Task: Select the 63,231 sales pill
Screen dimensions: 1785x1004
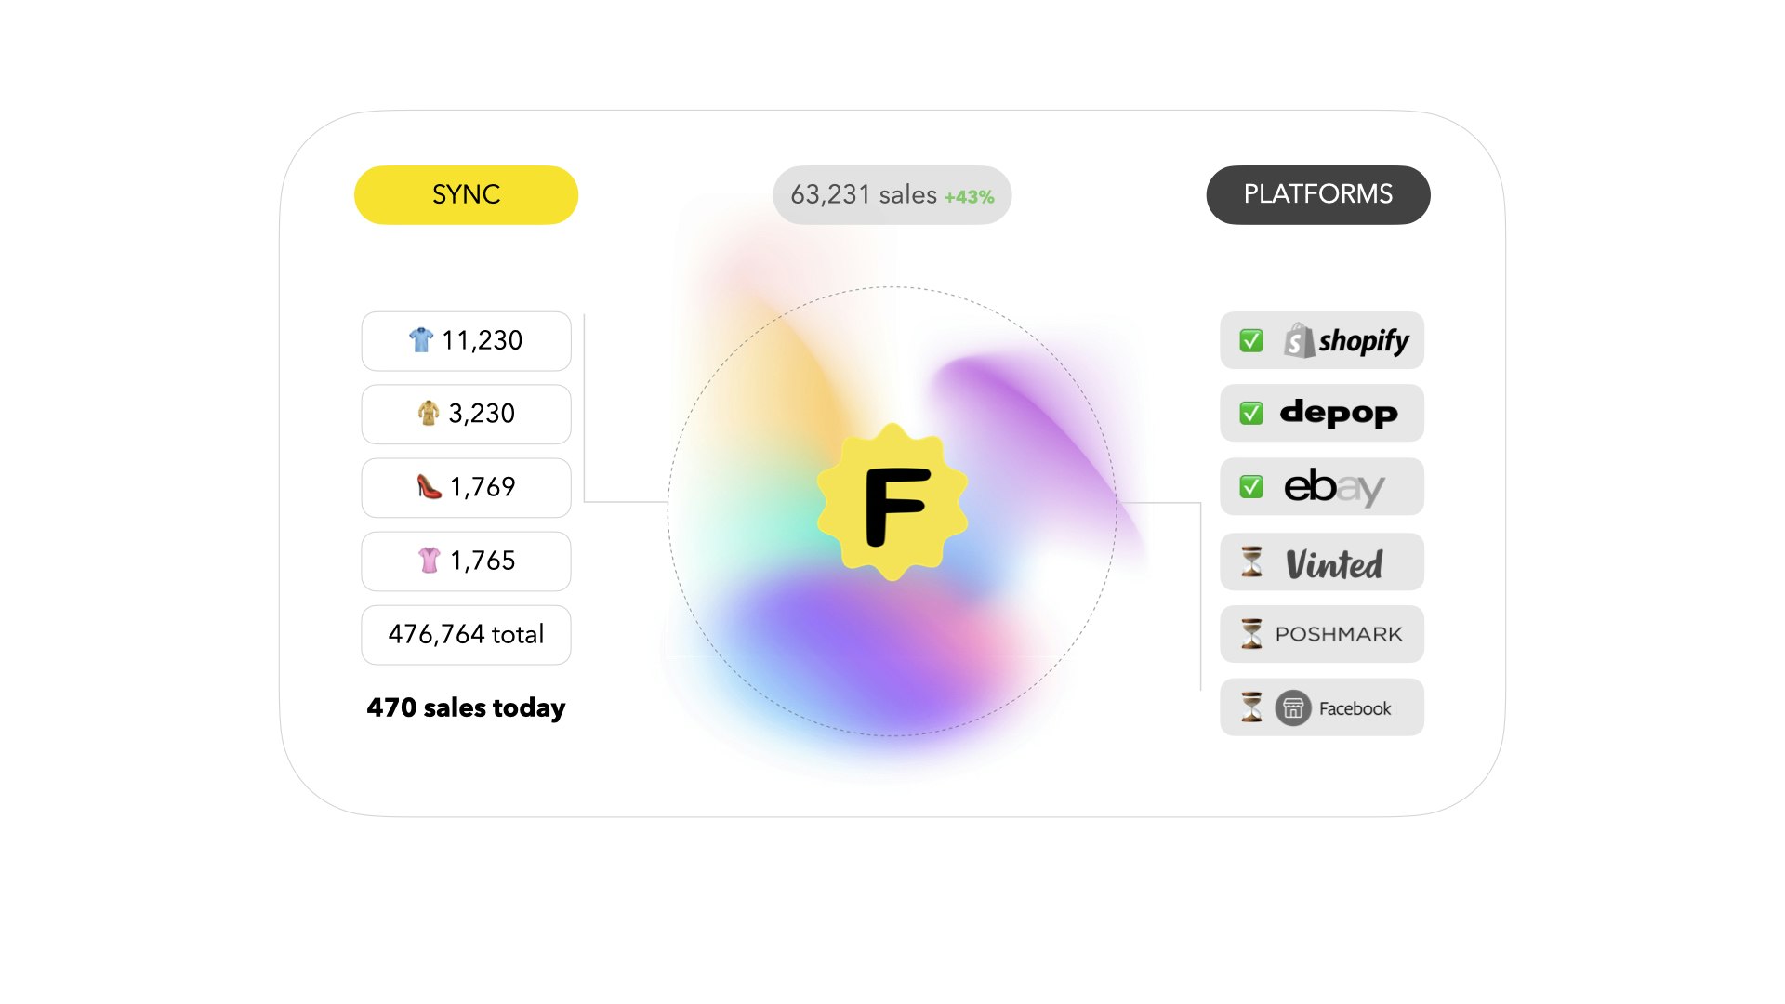Action: pos(865,194)
